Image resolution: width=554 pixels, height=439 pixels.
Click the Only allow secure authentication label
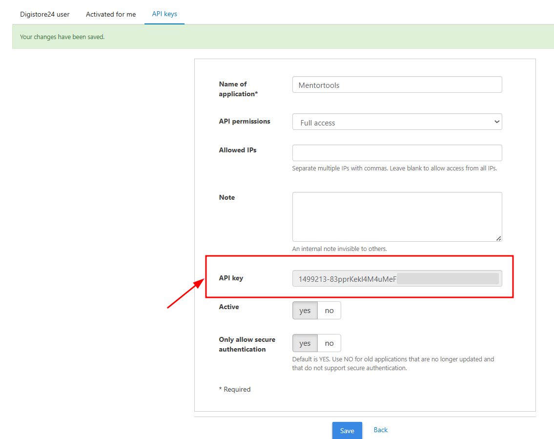tap(247, 344)
